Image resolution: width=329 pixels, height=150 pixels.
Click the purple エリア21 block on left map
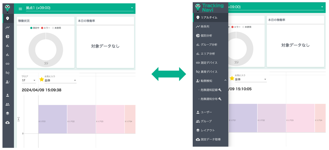(53, 119)
